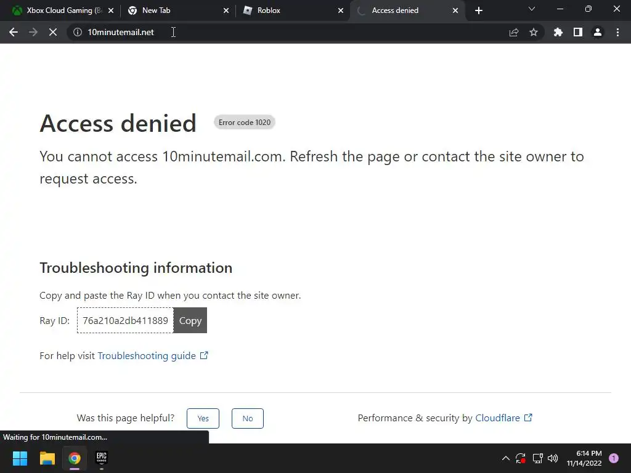Viewport: 631px width, 473px height.
Task: Copy the Ray ID
Action: pyautogui.click(x=190, y=320)
